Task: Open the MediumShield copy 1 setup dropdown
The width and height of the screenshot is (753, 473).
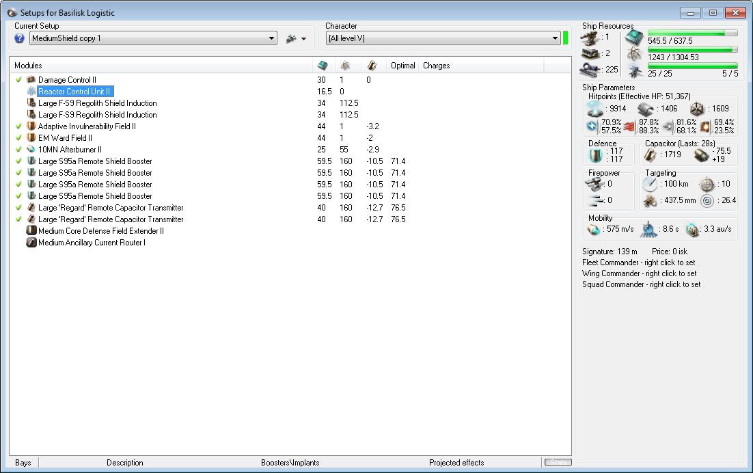Action: tap(153, 38)
